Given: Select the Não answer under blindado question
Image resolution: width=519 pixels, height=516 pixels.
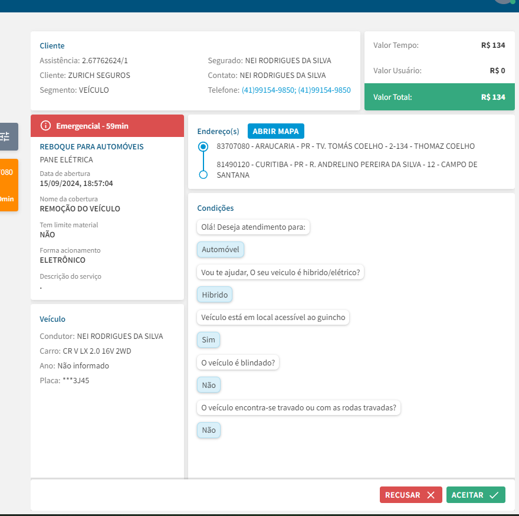Looking at the screenshot, I should (209, 385).
